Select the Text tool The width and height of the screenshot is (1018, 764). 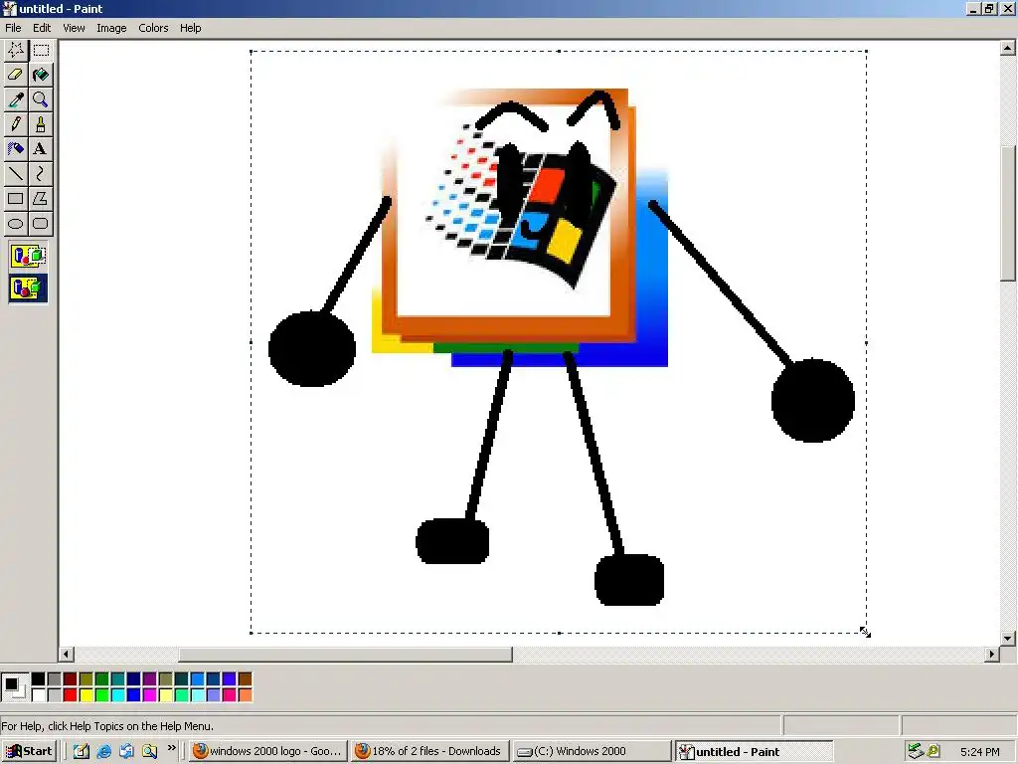[41, 149]
